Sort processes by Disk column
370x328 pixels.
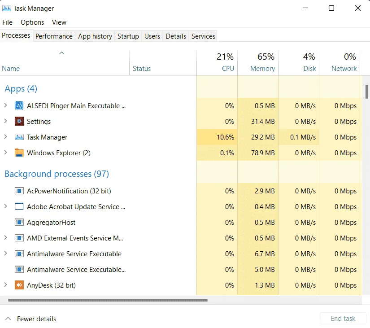pos(299,63)
